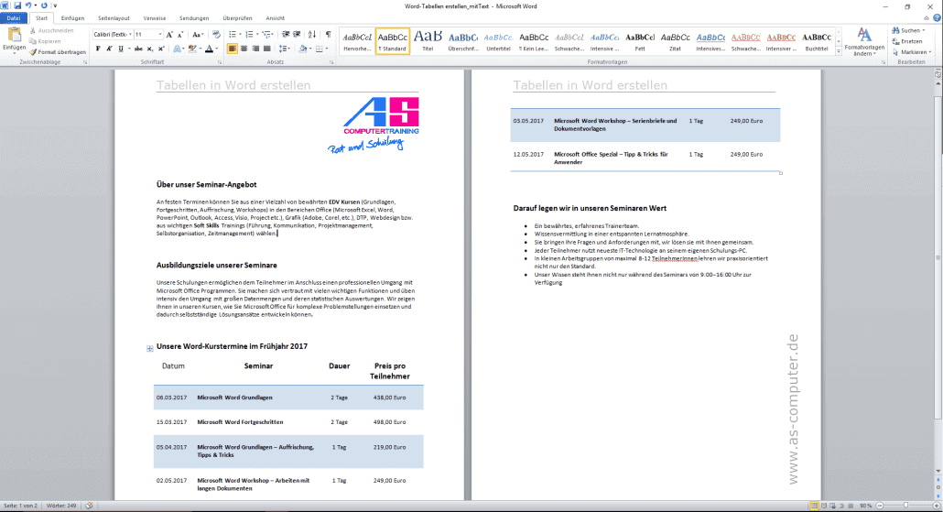
Task: Open the Calibri font name dropdown
Action: (x=130, y=34)
